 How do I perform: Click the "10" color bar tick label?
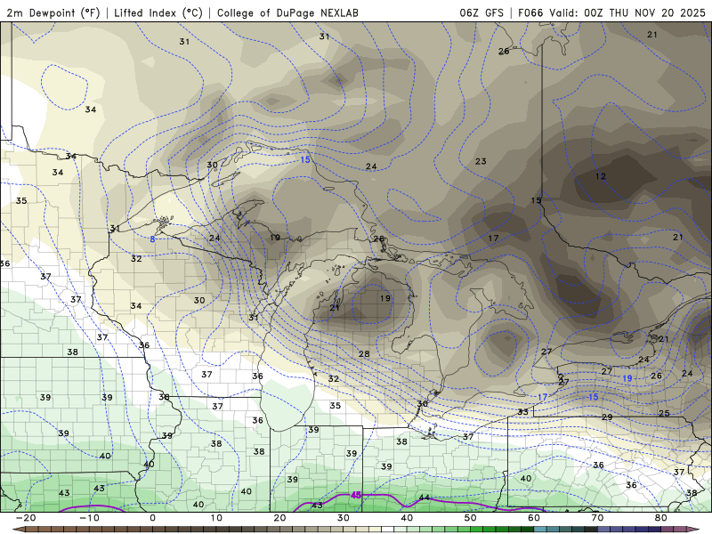coord(216,518)
